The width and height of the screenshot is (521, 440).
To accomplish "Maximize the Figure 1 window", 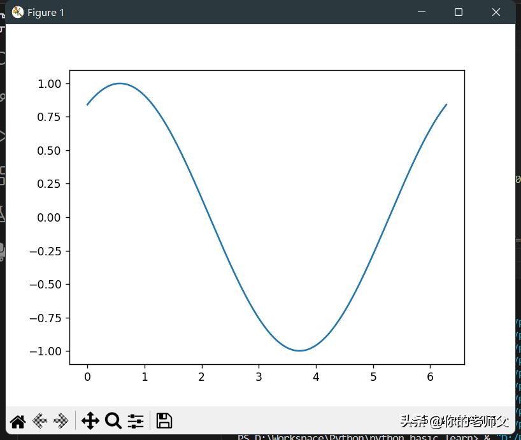I will [458, 12].
